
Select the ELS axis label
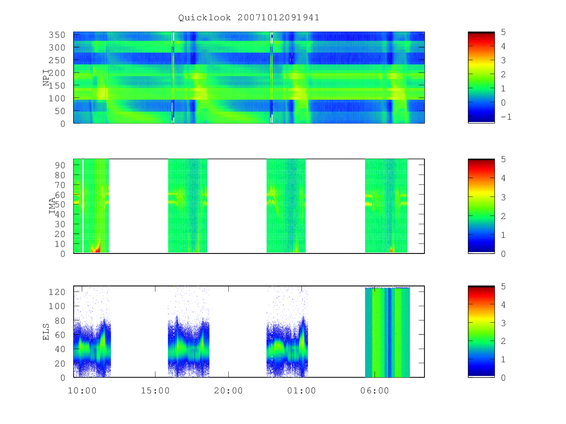click(x=46, y=332)
